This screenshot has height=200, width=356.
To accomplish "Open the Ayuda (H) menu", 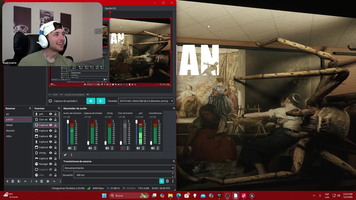I will pos(110,8).
